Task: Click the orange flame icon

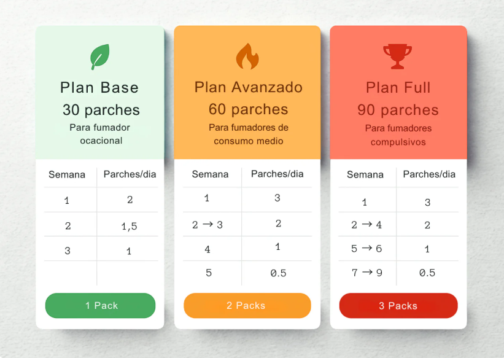Action: (x=247, y=56)
